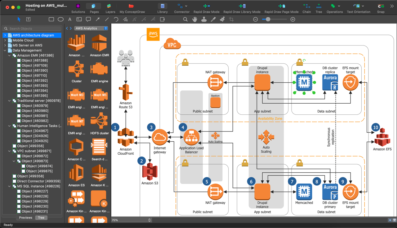Choose the text selection tool
397x228 pixels.
click(x=28, y=19)
